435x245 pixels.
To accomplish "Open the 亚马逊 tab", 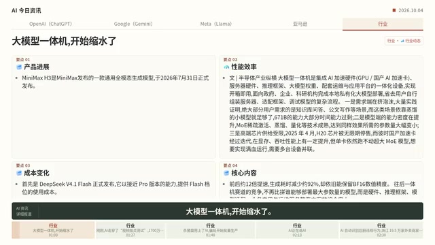I will click(x=300, y=24).
